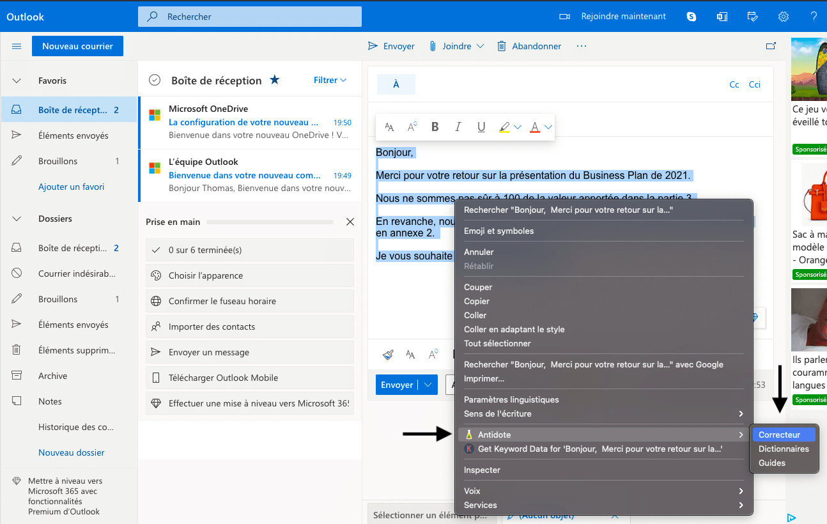827x524 pixels.
Task: Click the Abandonner trash icon
Action: point(502,46)
